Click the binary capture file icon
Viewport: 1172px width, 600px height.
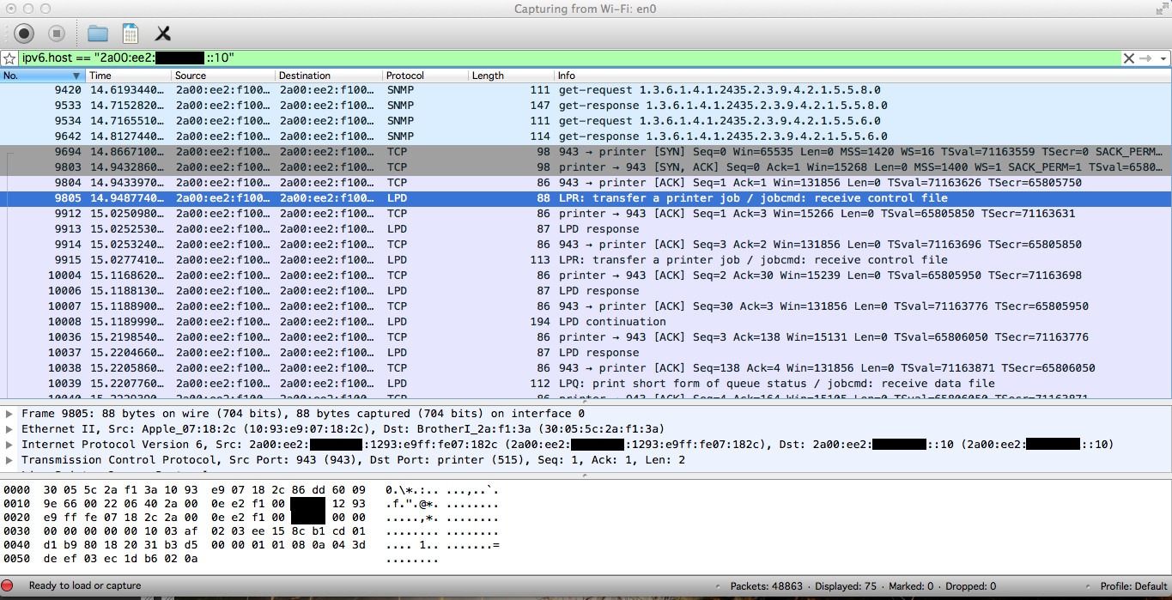tap(131, 33)
